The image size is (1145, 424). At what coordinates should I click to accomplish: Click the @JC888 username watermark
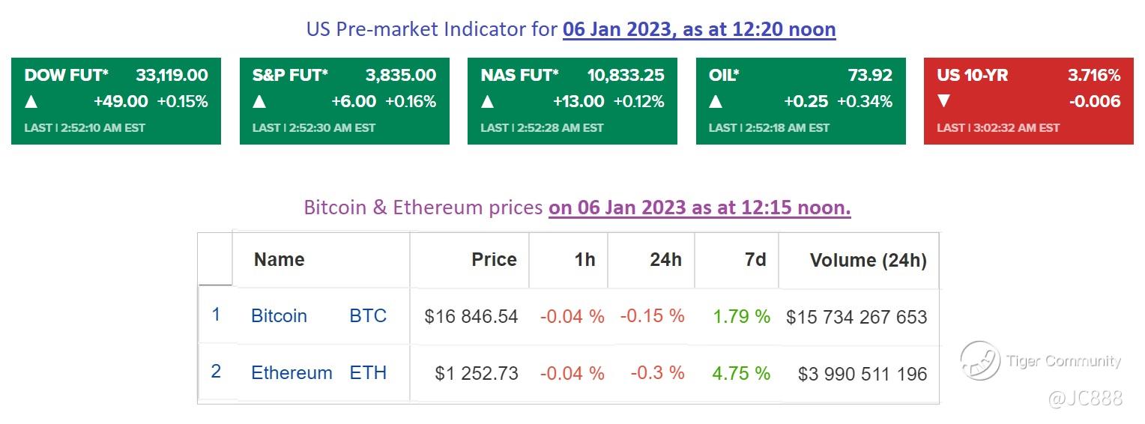click(x=1084, y=397)
